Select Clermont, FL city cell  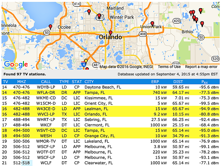click(97, 125)
